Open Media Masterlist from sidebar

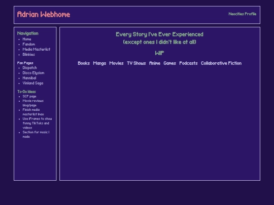(37, 49)
